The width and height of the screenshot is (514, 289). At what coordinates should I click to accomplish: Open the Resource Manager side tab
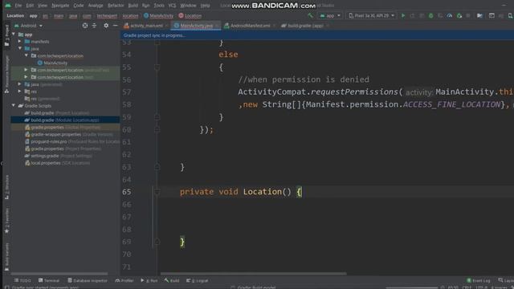(x=7, y=75)
